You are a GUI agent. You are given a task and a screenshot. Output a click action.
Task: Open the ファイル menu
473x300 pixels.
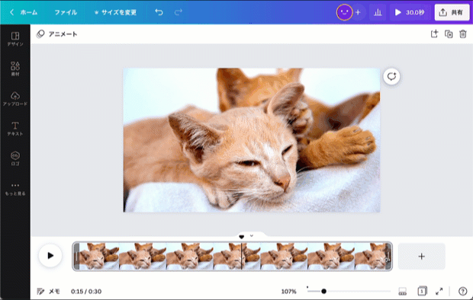point(66,12)
